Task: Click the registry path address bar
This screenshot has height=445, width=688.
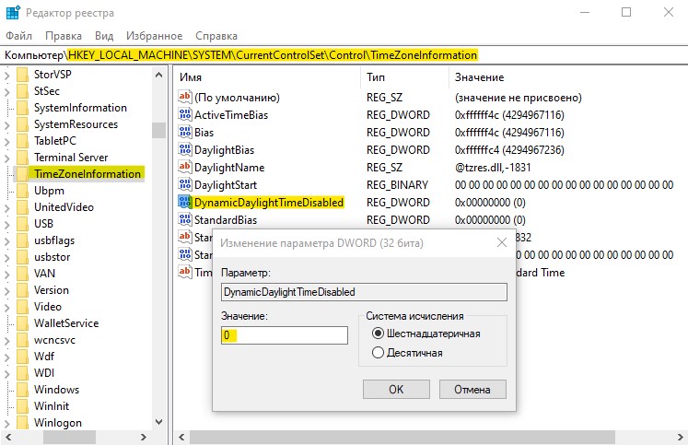Action: 344,55
